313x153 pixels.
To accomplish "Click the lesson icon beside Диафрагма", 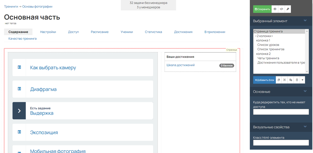I will [x=19, y=89].
